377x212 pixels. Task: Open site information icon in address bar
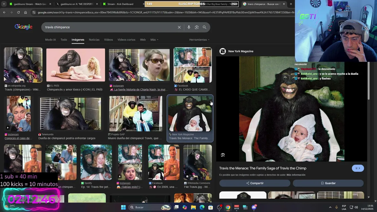click(34, 12)
